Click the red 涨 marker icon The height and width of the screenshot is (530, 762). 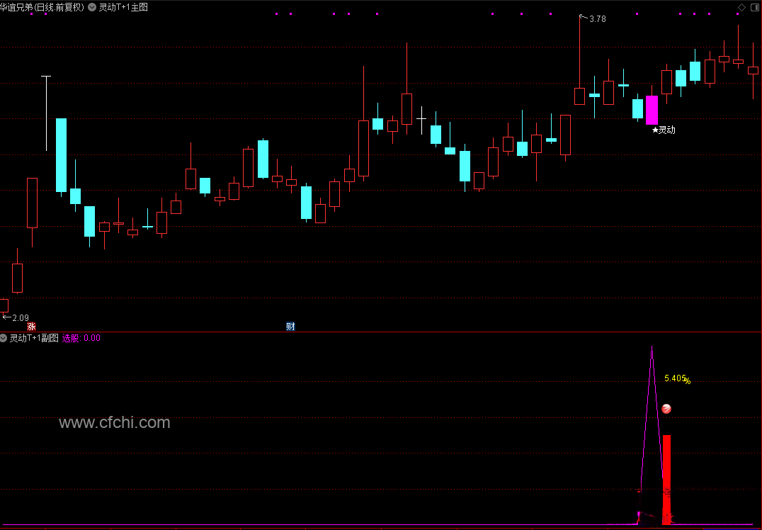point(32,326)
